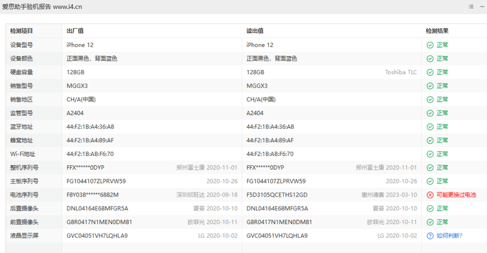The height and width of the screenshot is (253, 487).
Task: Click the Toshiba TLC disk label
Action: pyautogui.click(x=400, y=72)
